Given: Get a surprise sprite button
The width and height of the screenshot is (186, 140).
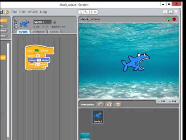Looking at the screenshot, I should pyautogui.click(x=118, y=104).
